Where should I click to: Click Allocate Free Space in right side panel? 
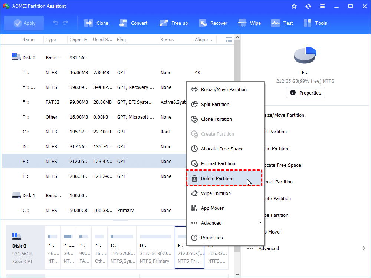click(x=282, y=165)
